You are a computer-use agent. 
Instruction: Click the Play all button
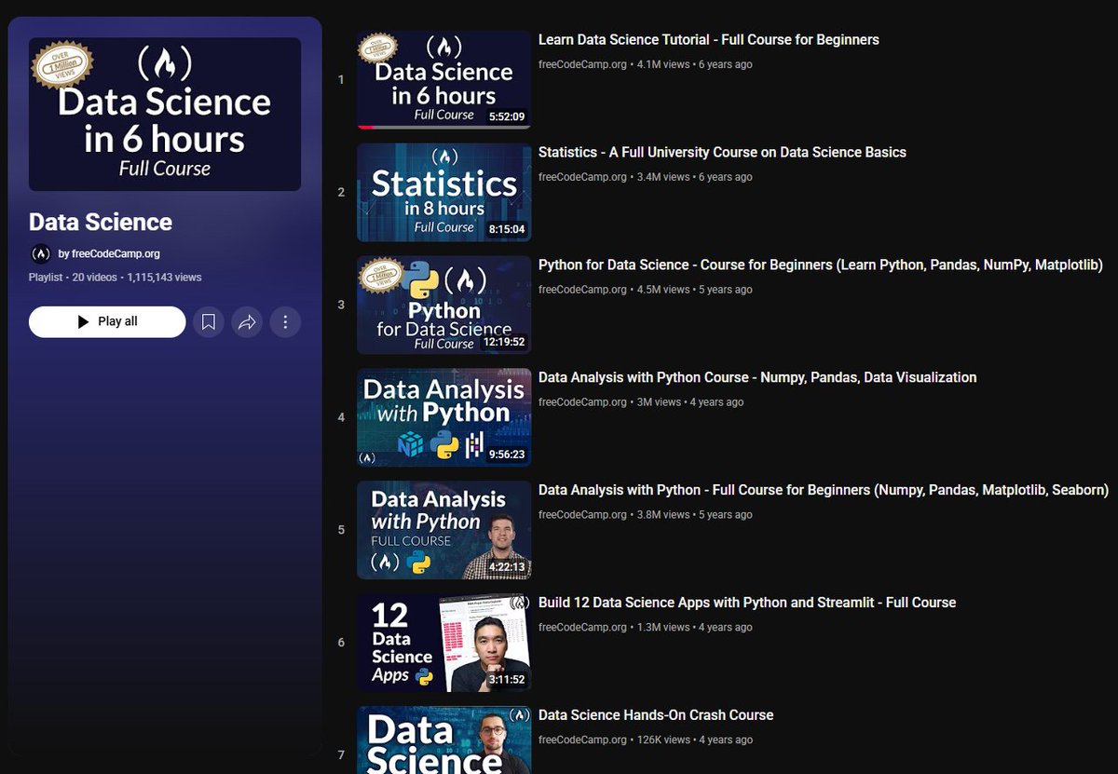(107, 322)
